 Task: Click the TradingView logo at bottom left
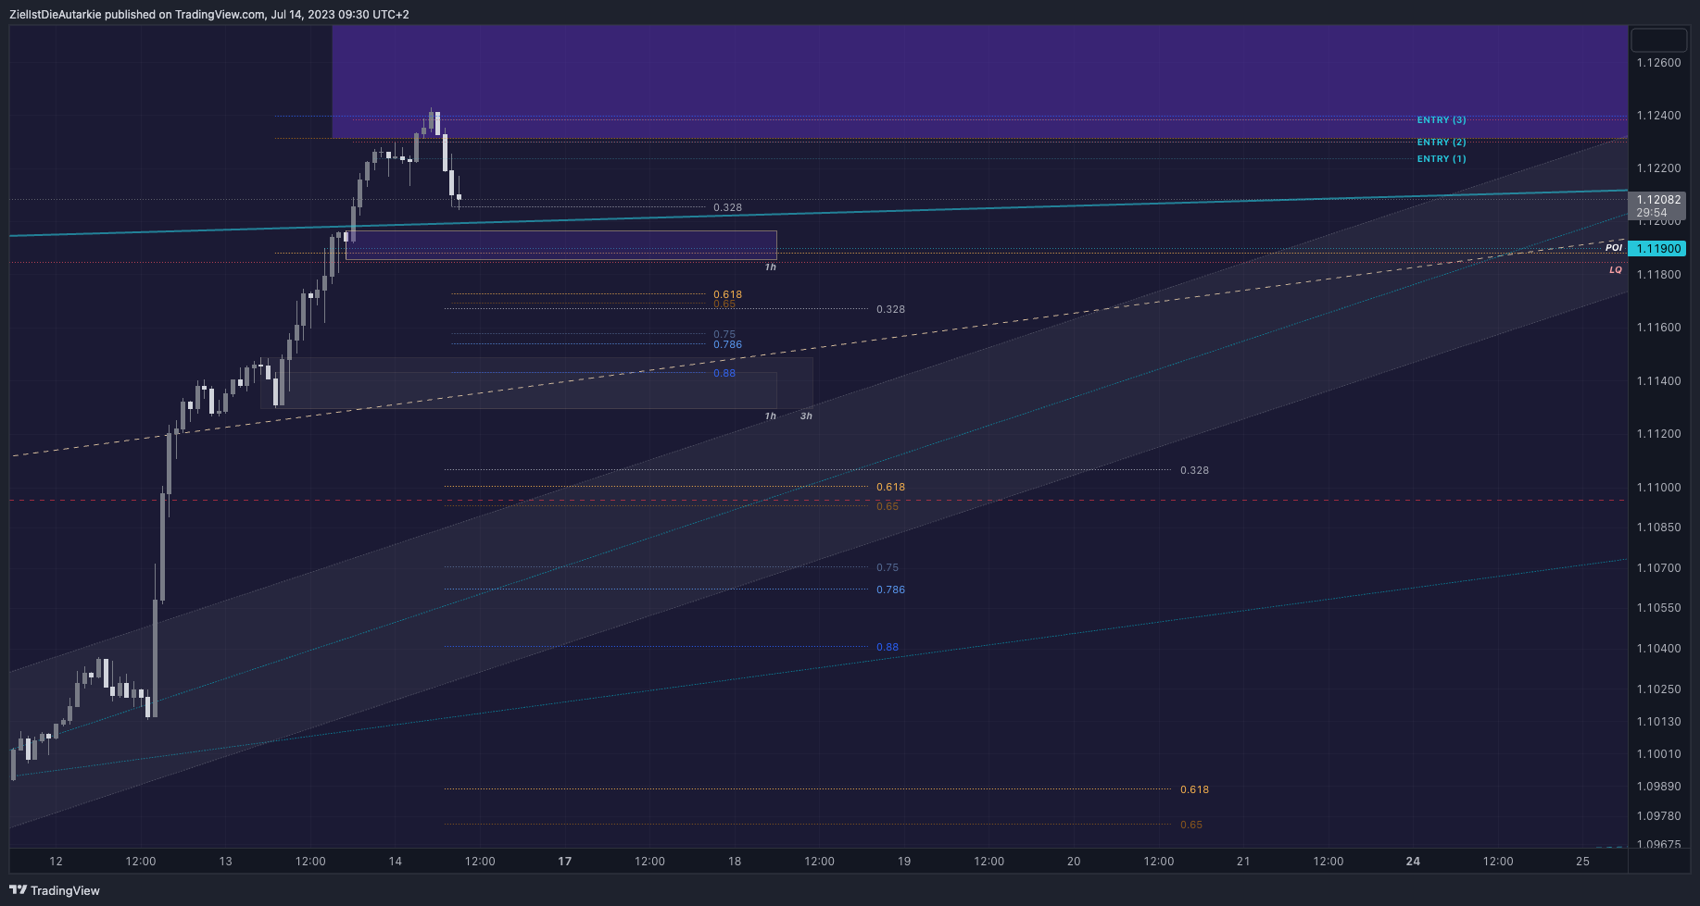pos(54,890)
